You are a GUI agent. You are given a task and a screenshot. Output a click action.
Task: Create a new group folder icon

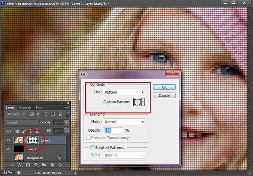tap(44, 165)
